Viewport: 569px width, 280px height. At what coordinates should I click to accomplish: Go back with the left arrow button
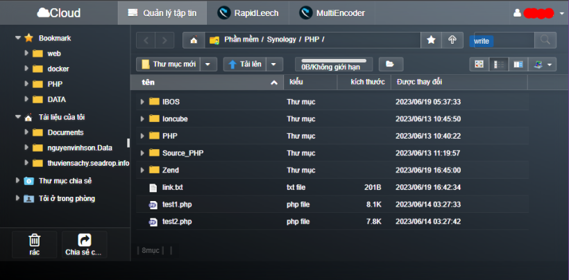pyautogui.click(x=146, y=40)
